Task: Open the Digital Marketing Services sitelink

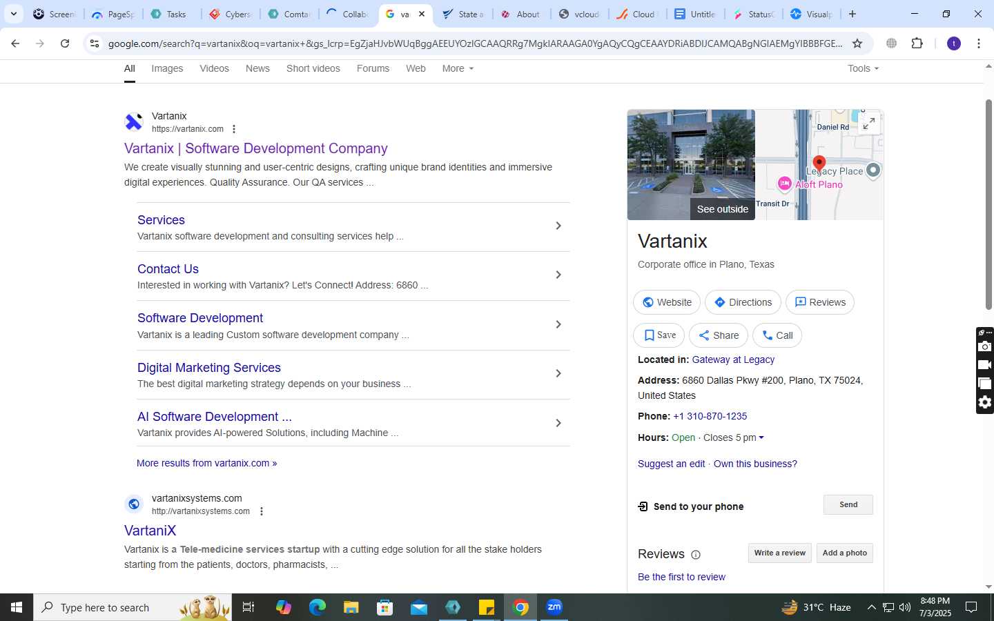Action: click(x=209, y=368)
